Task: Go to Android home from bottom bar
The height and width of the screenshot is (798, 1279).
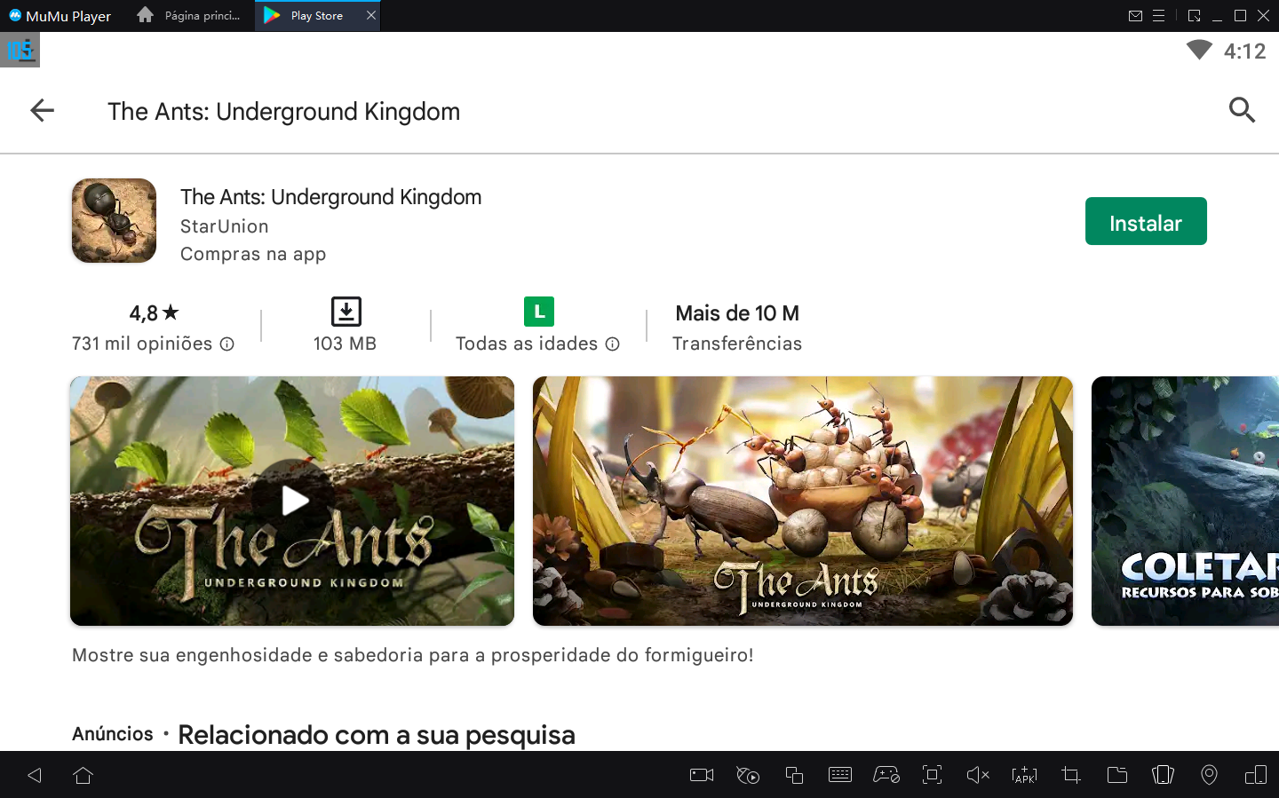Action: (83, 775)
